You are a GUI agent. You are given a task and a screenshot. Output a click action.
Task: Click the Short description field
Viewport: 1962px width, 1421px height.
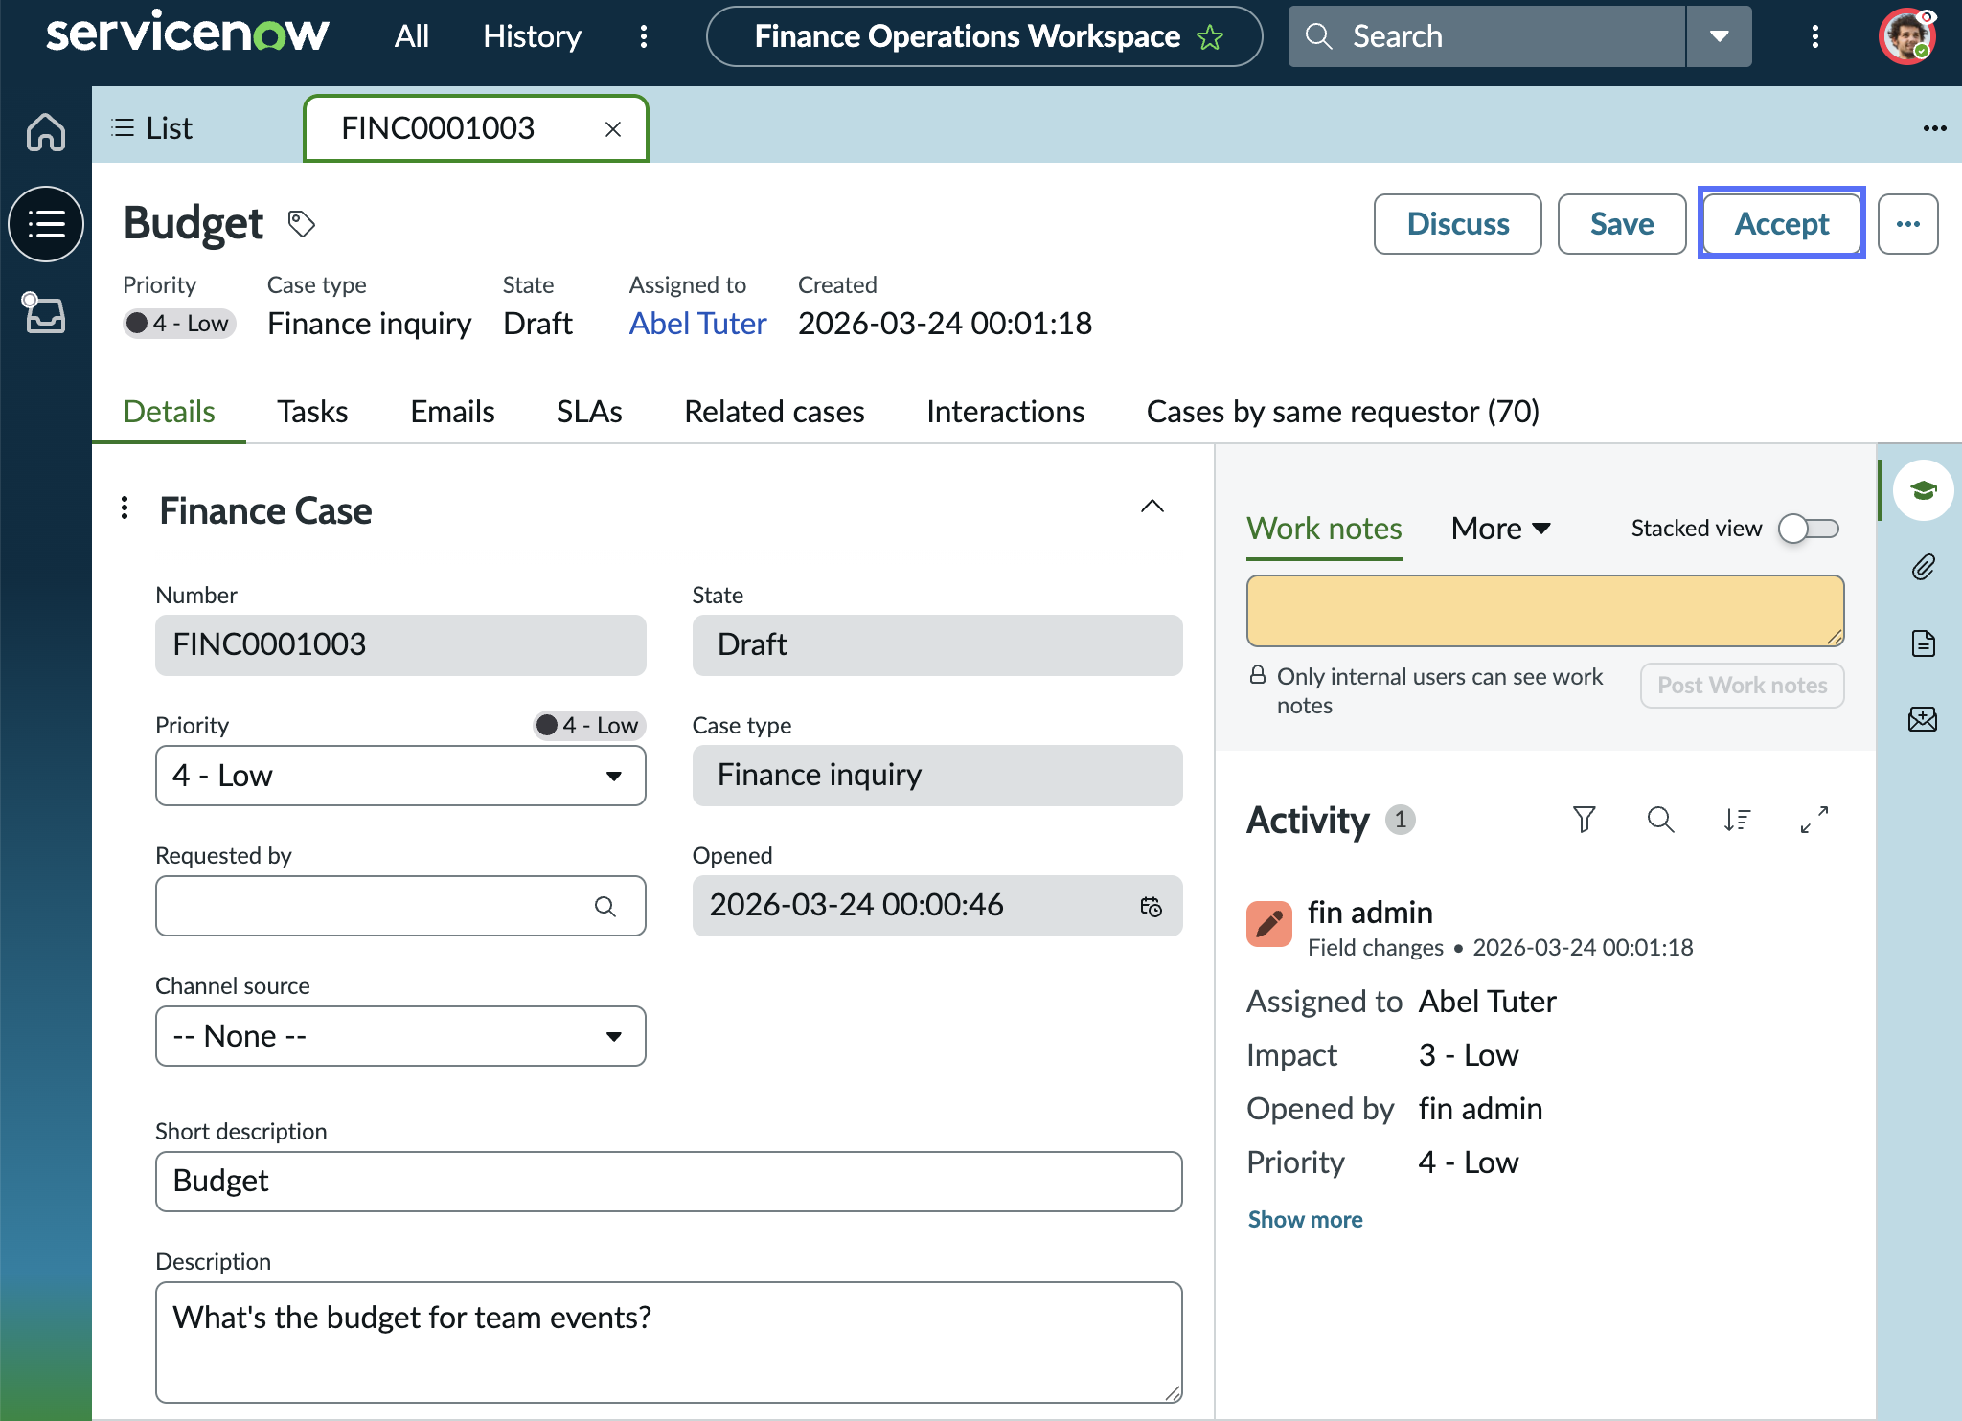[669, 1182]
